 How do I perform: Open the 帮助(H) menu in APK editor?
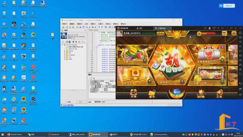pos(123,24)
